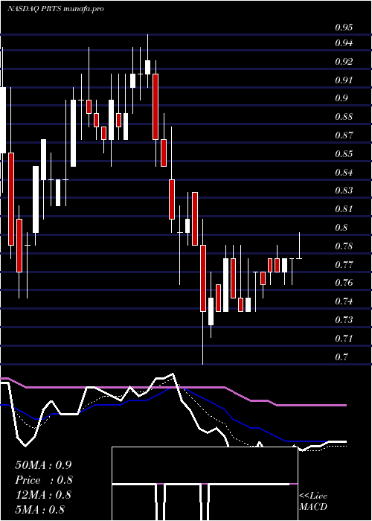Click the 0.76 price axis label
Viewport: 372px width, 521px height.
coord(344,283)
